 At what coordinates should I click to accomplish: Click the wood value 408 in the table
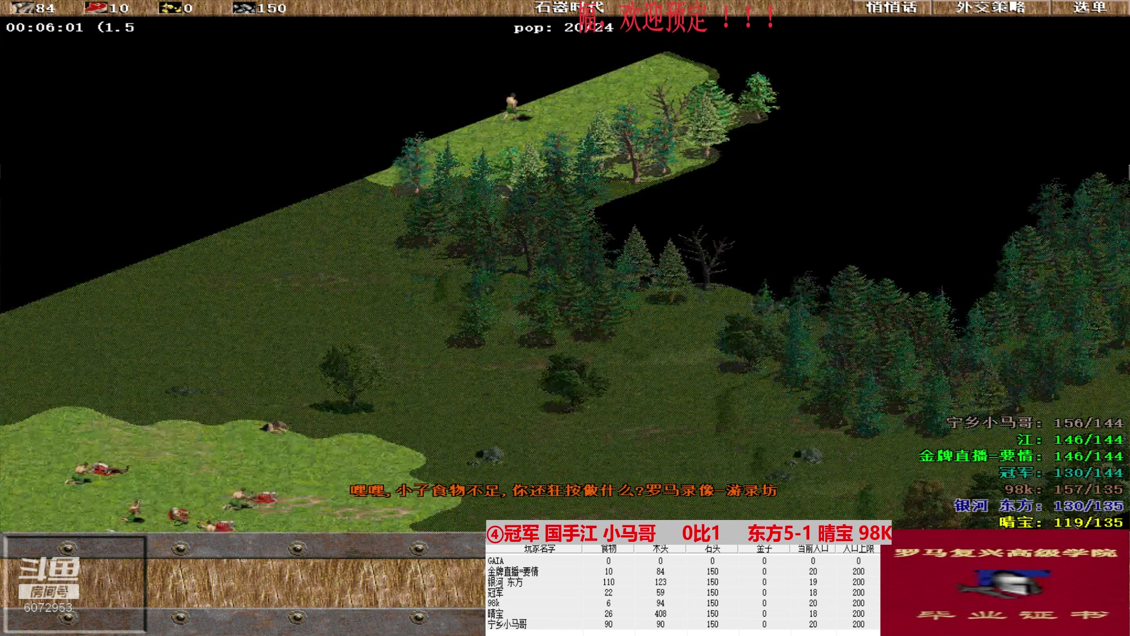660,614
